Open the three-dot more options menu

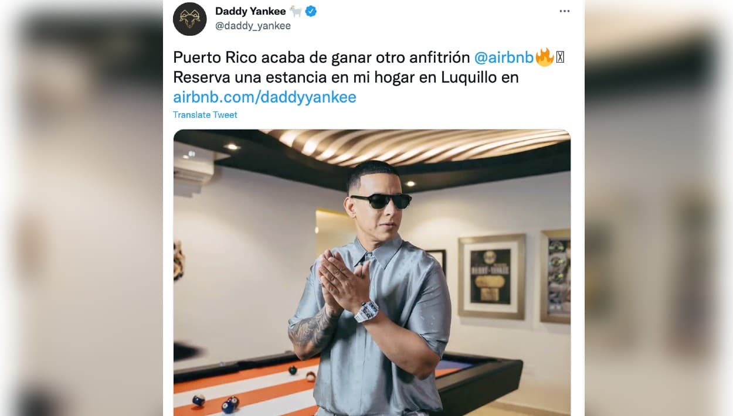pos(564,11)
